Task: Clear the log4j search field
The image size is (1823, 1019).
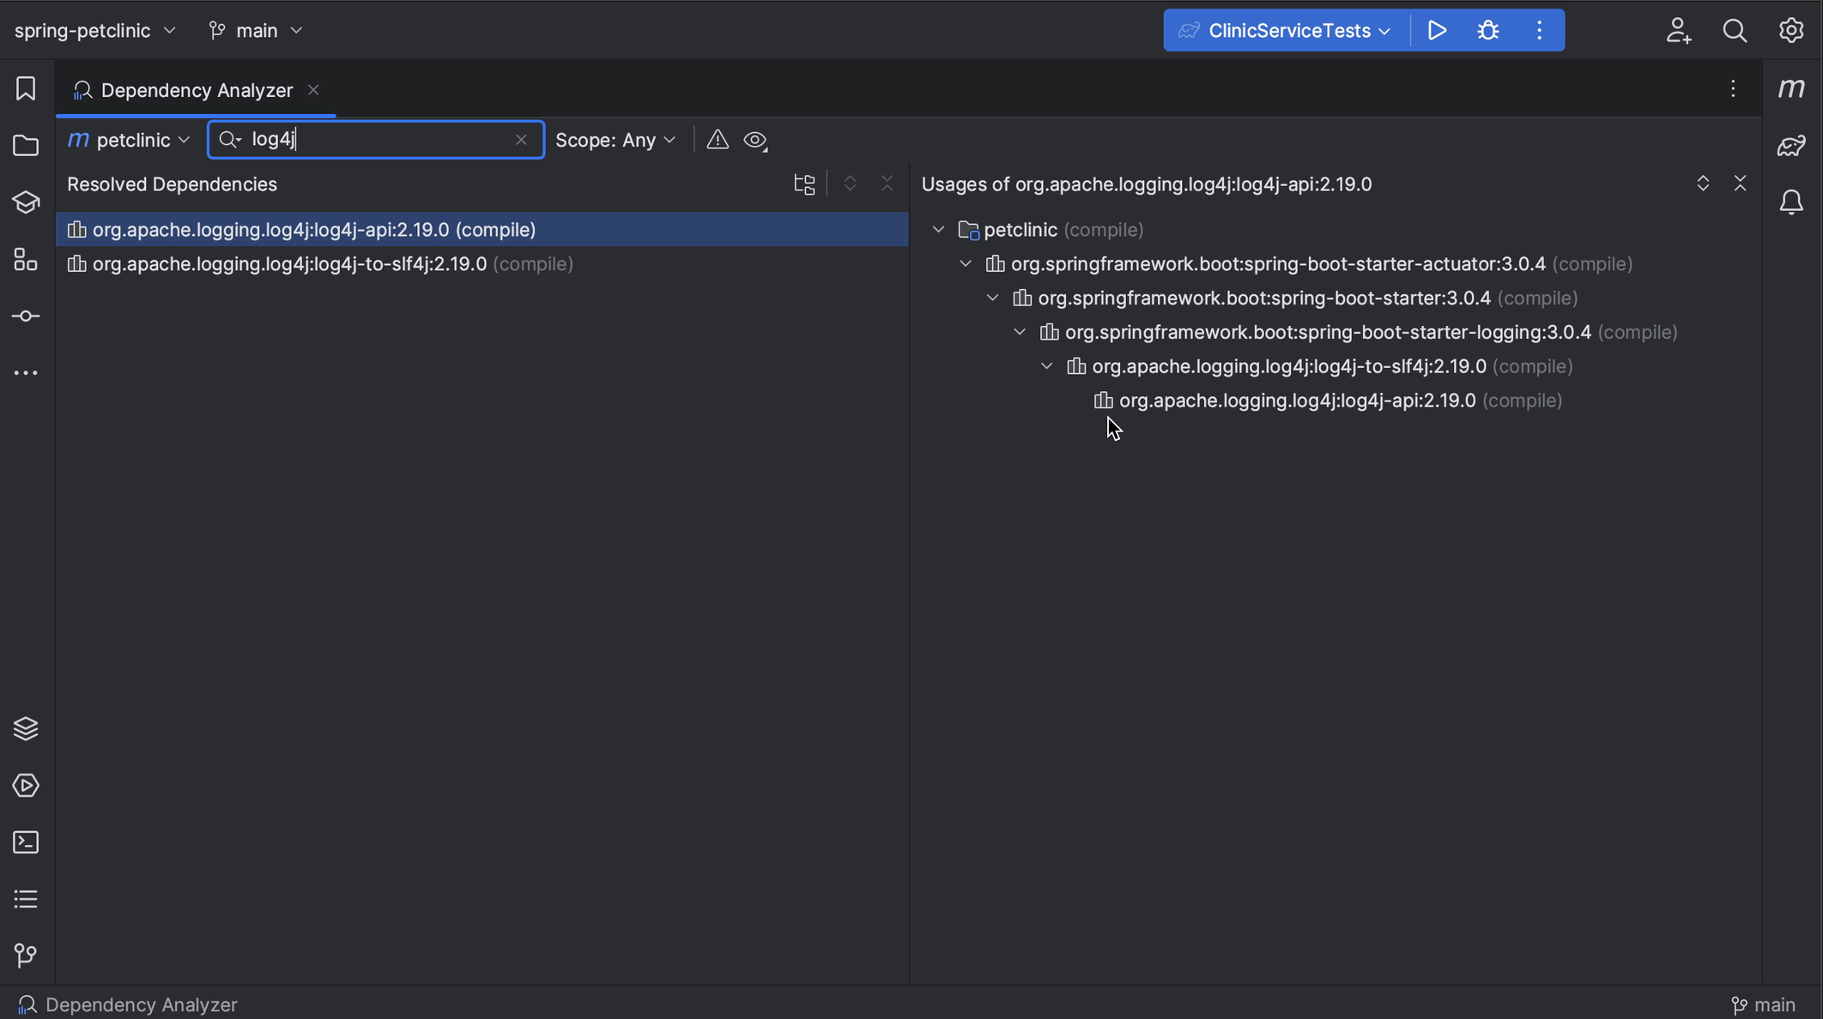Action: pyautogui.click(x=522, y=139)
